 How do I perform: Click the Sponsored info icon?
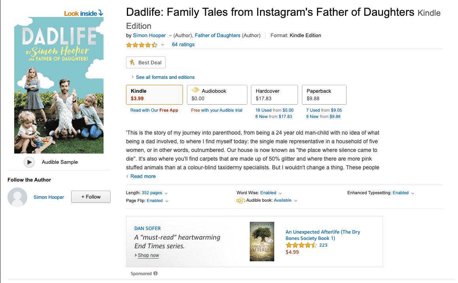(155, 274)
